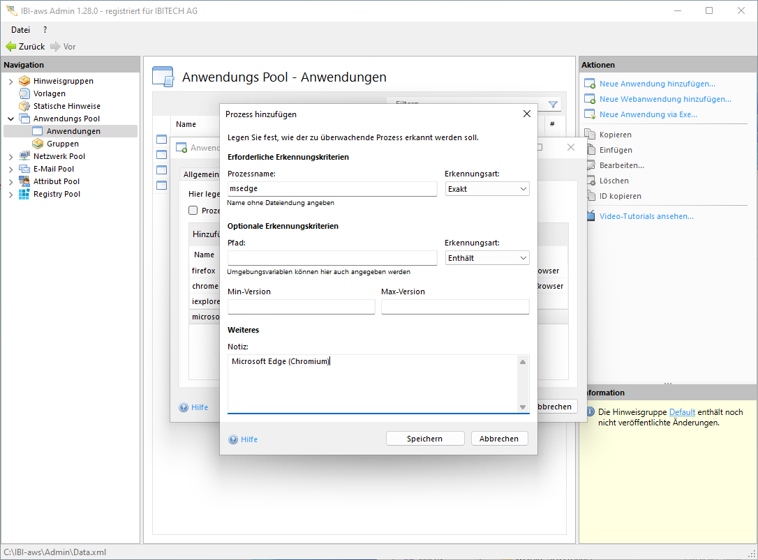Image resolution: width=758 pixels, height=560 pixels.
Task: Open the Datei menu
Action: 21,30
